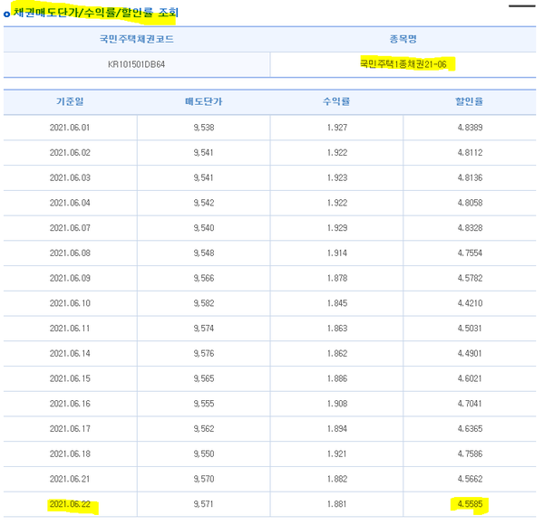
Task: Select price 9,548
Action: [204, 253]
